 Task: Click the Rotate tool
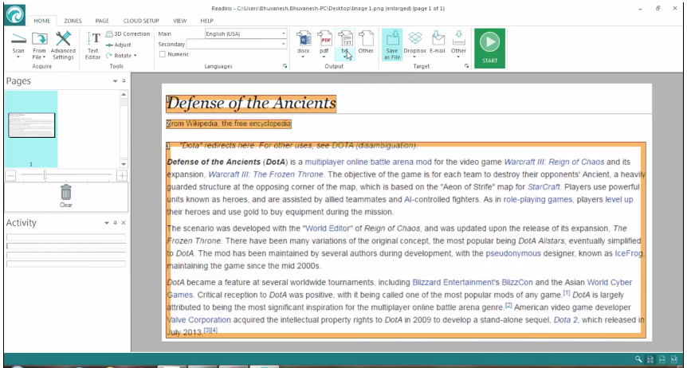click(121, 56)
